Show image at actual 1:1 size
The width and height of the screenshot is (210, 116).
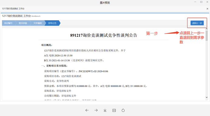pos(114,110)
